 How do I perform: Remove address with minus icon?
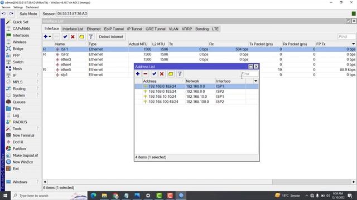coord(146,74)
